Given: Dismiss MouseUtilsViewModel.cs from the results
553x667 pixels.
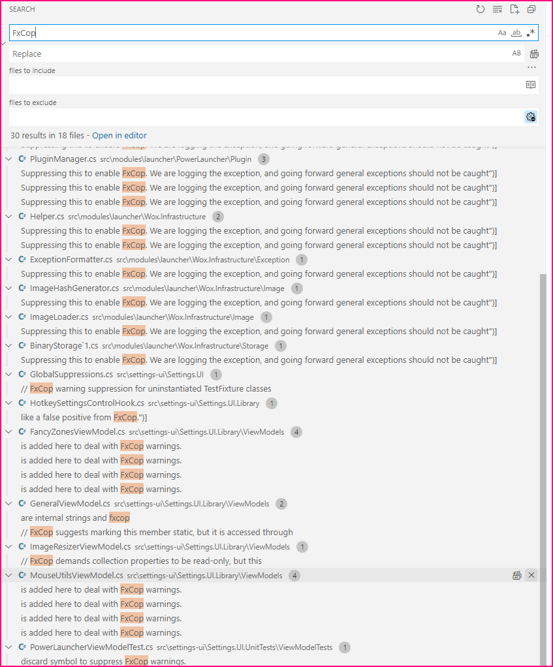Looking at the screenshot, I should [x=531, y=575].
